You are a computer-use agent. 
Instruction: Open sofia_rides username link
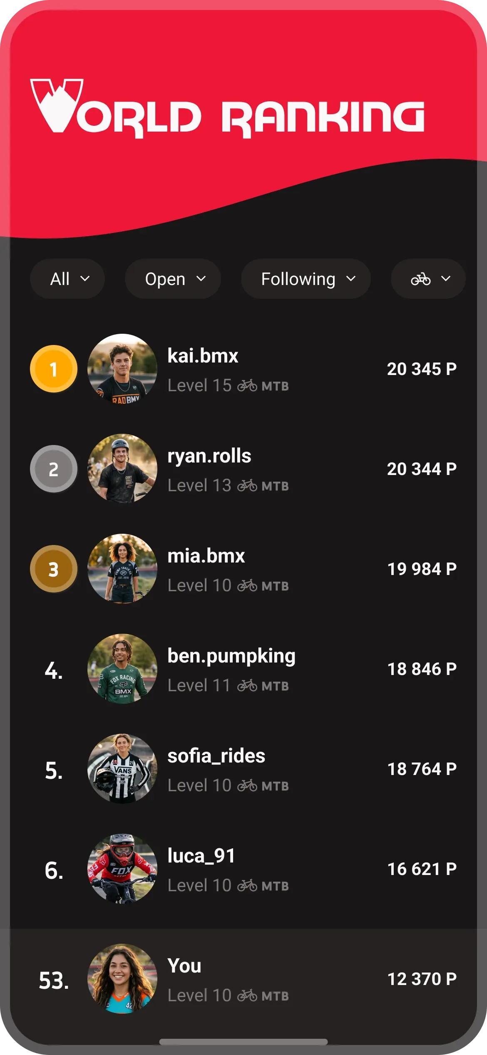pyautogui.click(x=216, y=756)
